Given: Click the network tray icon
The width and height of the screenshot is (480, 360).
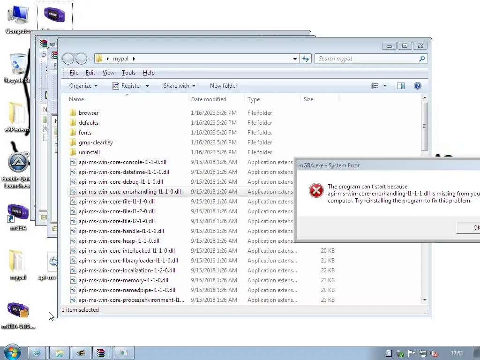Looking at the screenshot, I should pyautogui.click(x=423, y=353).
